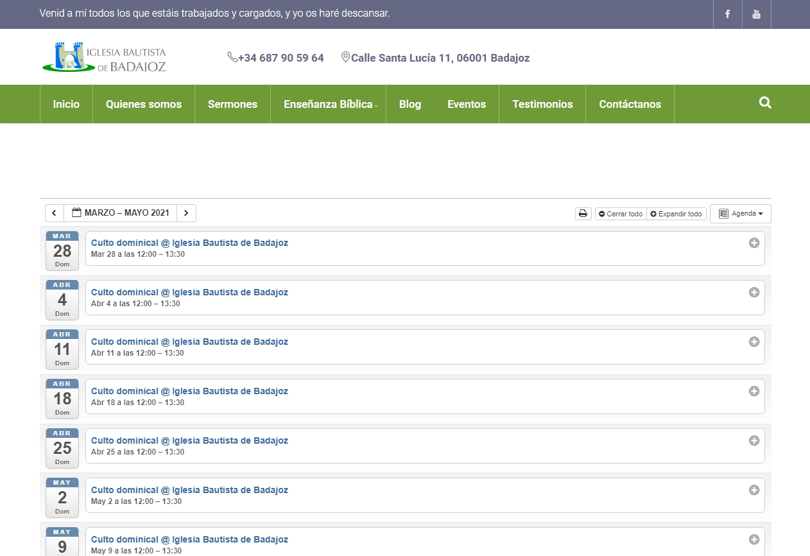
Task: Open Quienes somos page
Action: [144, 104]
